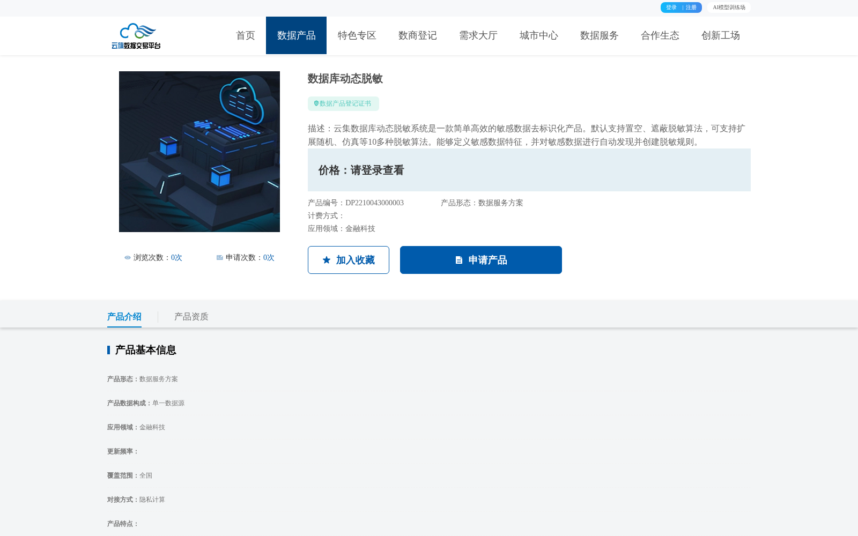The image size is (858, 536).
Task: Switch to 产品介绍 tab
Action: click(124, 317)
